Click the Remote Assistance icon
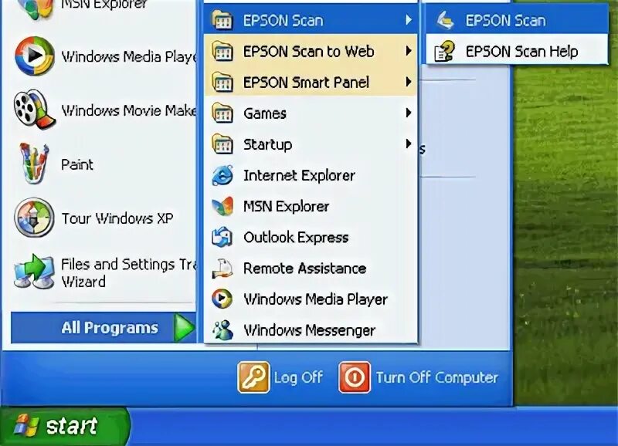The image size is (618, 446). 222,269
